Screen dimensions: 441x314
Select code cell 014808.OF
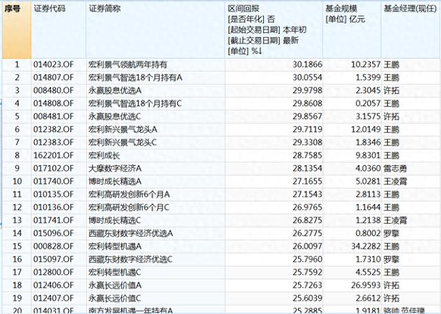click(54, 103)
